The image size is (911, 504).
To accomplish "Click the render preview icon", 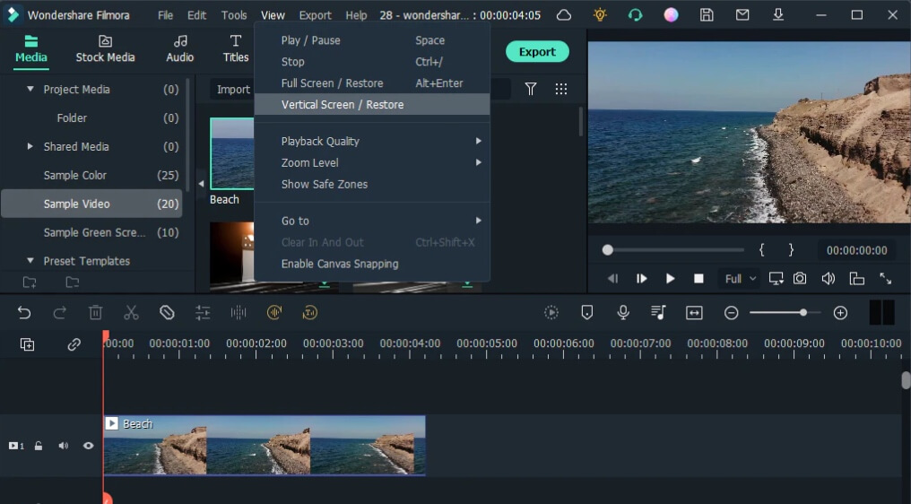I will [551, 313].
